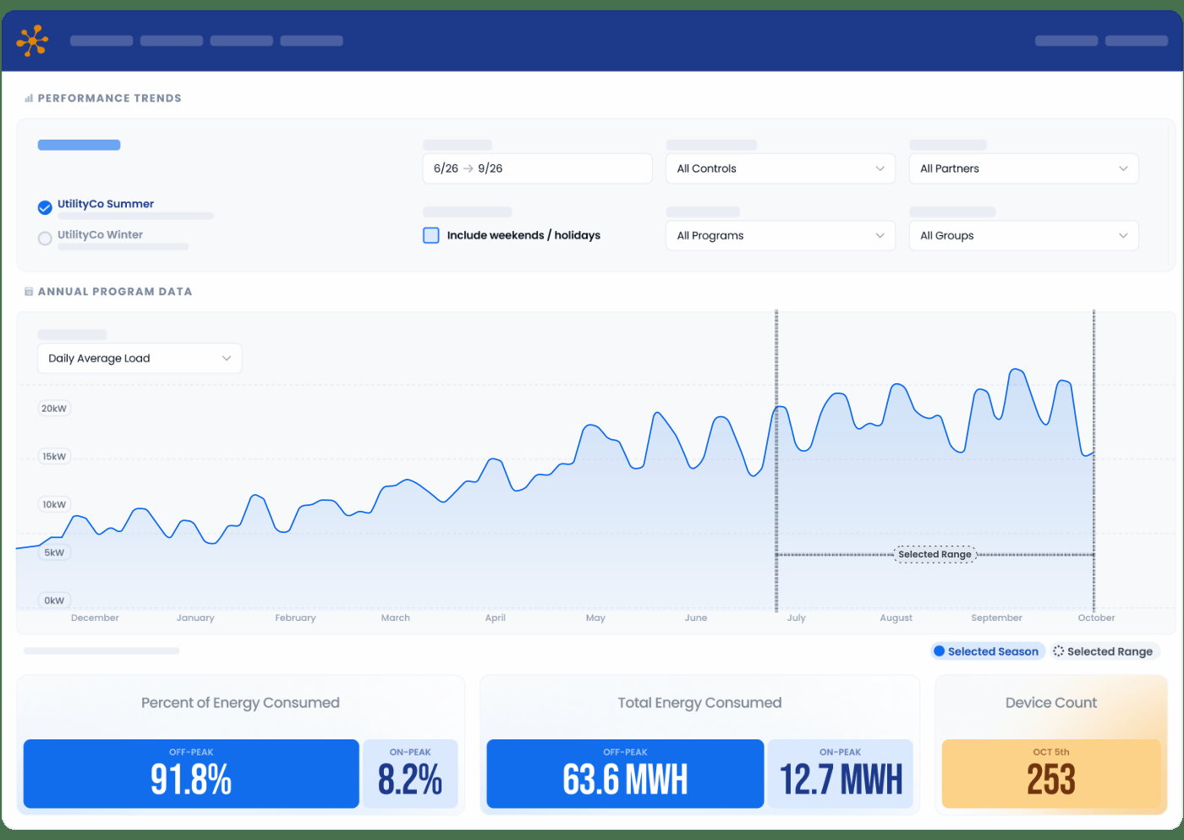The width and height of the screenshot is (1184, 840).
Task: Click the 91.8% off-peak percentage tile
Action: pyautogui.click(x=191, y=773)
